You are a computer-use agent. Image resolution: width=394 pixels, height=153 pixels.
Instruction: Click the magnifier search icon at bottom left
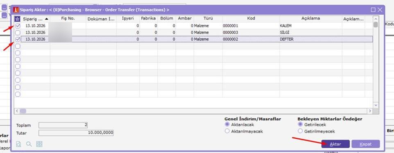[x=29, y=144]
